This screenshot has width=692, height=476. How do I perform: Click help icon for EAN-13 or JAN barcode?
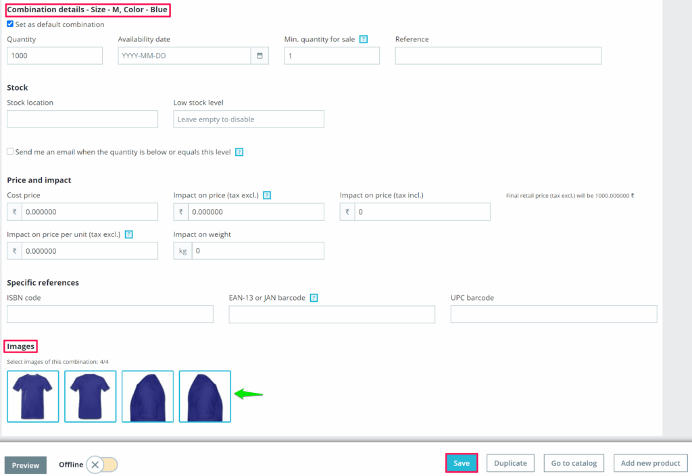(314, 298)
